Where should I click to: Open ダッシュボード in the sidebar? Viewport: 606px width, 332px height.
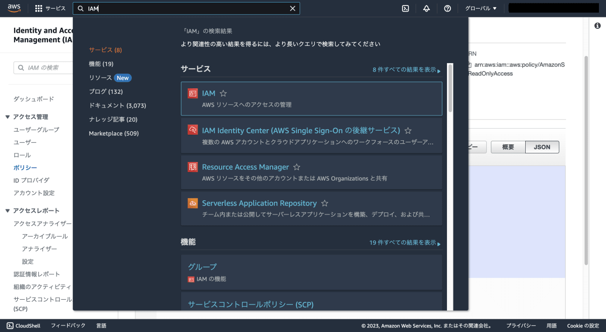click(x=34, y=99)
